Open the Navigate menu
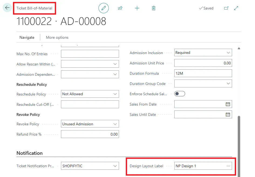This screenshot has height=177, width=255. click(x=27, y=37)
